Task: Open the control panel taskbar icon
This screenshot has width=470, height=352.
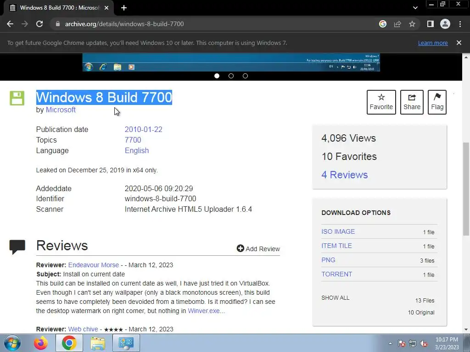Action: (126, 343)
